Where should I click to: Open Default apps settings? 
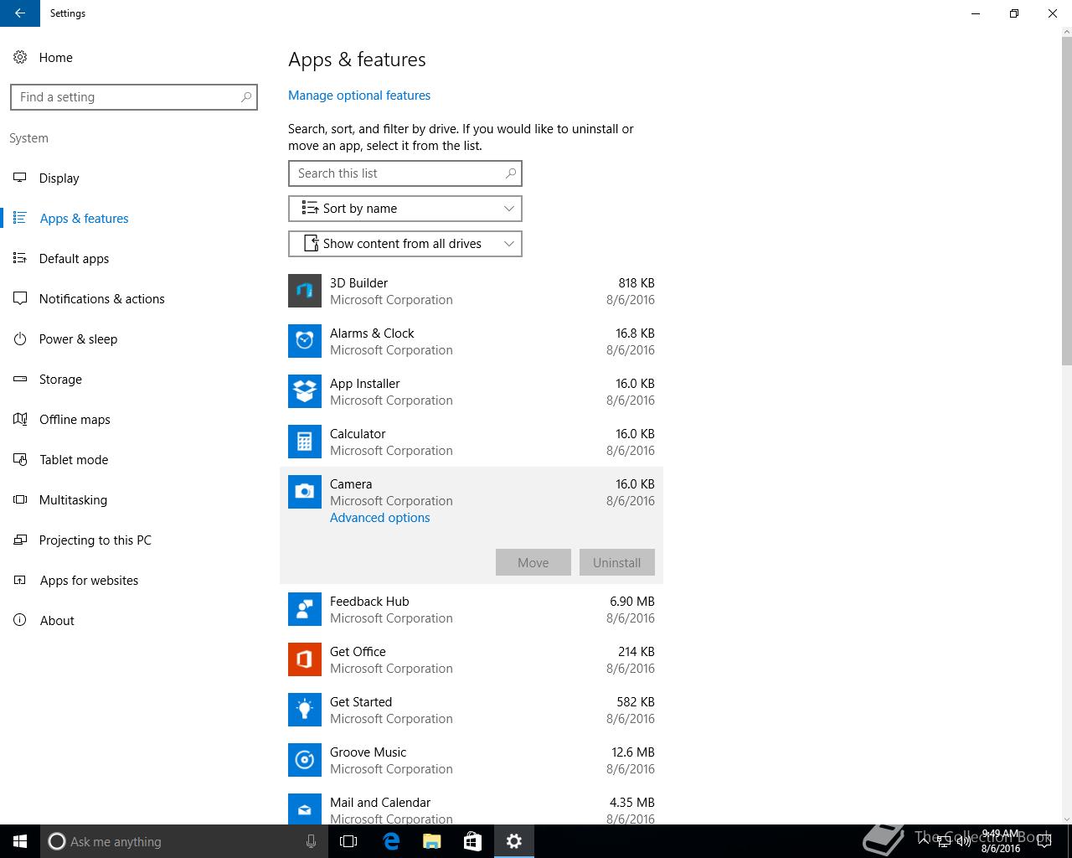coord(134,259)
